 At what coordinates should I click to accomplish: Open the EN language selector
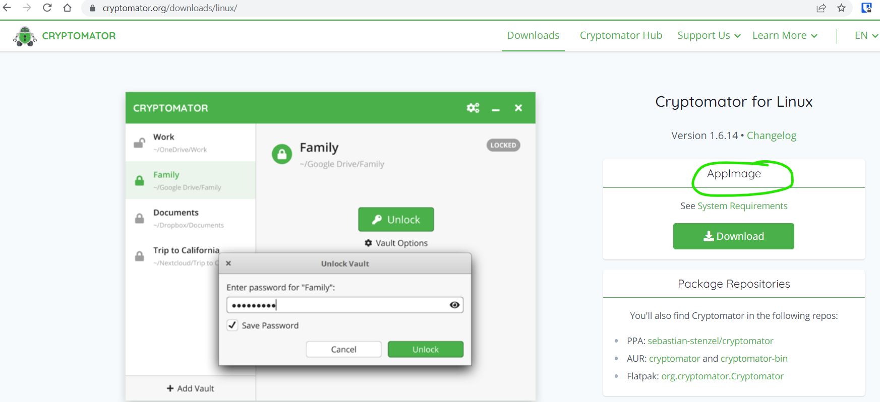[866, 36]
